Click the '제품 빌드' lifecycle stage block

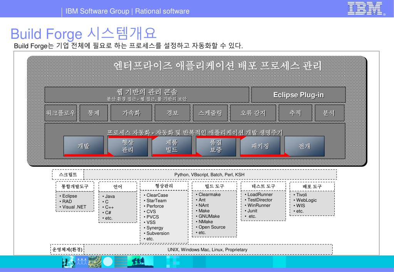[x=172, y=146]
